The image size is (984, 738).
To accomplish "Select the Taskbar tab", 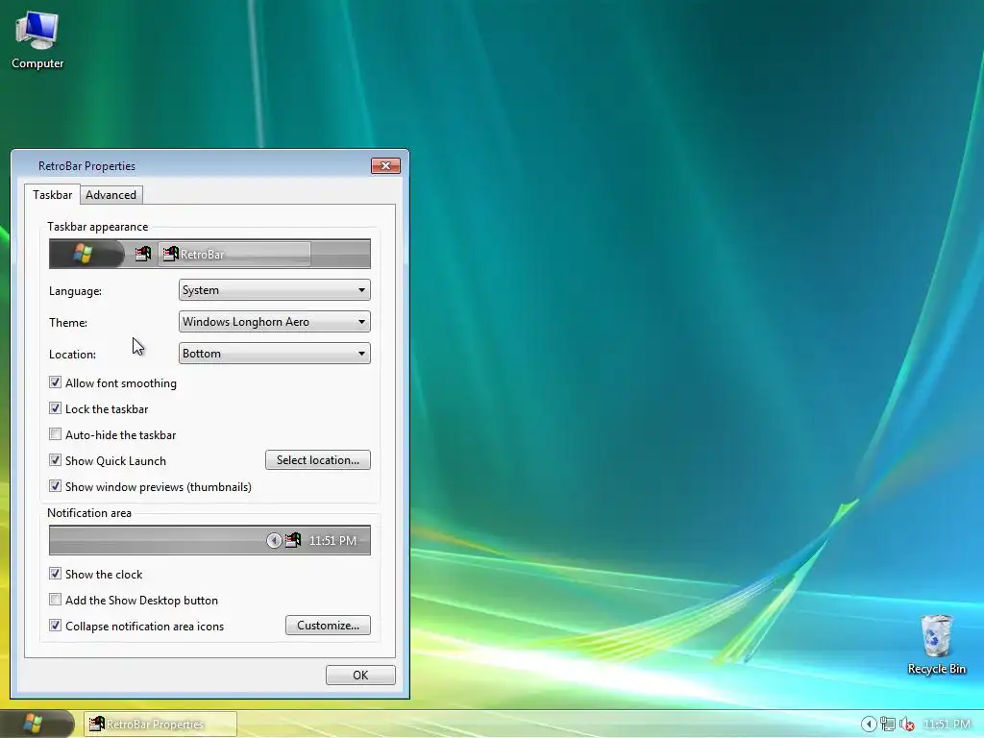I will pos(52,194).
